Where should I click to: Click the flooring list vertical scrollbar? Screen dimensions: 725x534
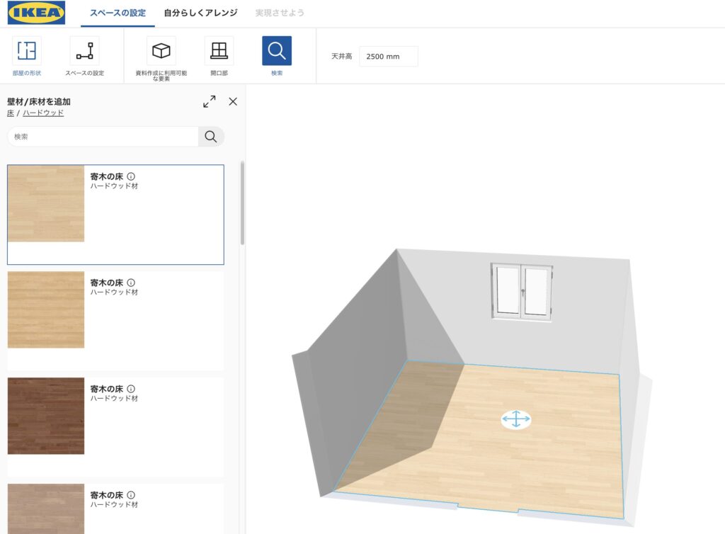[x=242, y=203]
